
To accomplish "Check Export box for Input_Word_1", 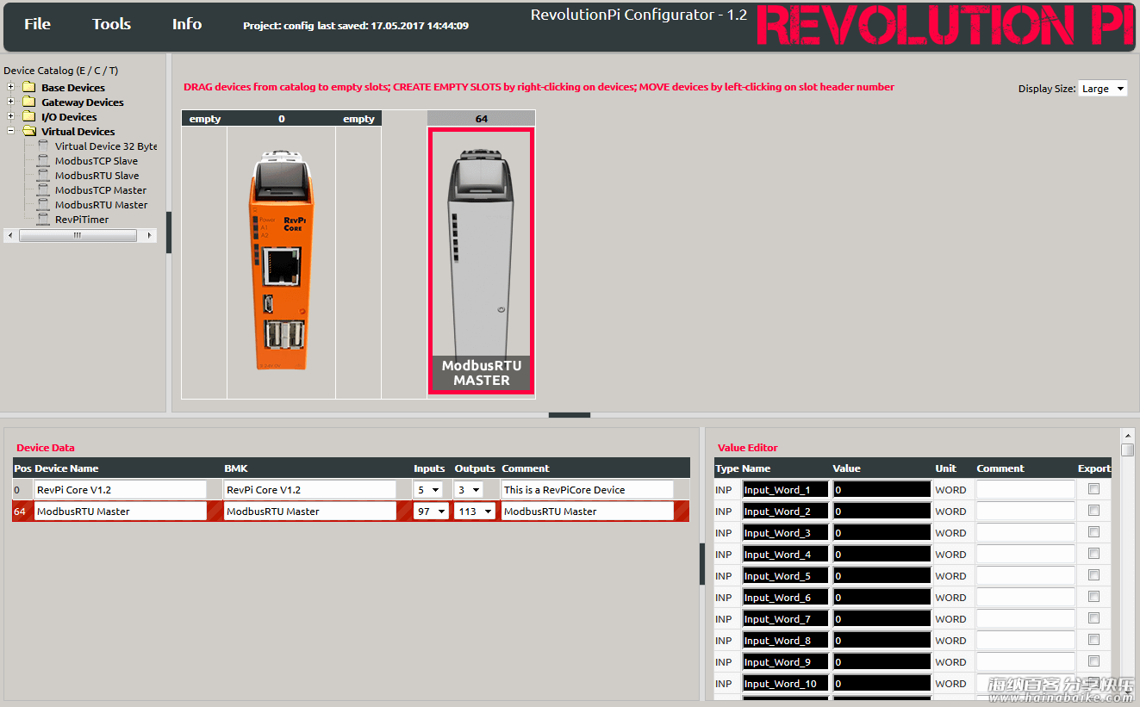I will [x=1093, y=488].
